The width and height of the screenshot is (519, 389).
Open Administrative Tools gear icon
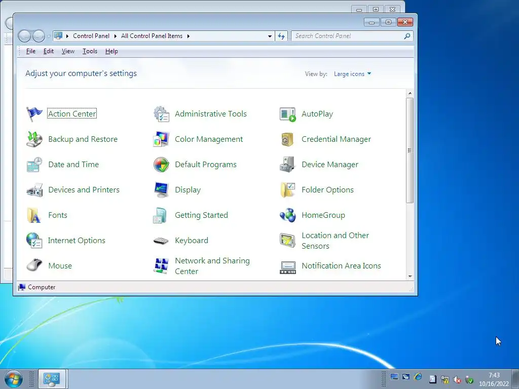(x=161, y=114)
